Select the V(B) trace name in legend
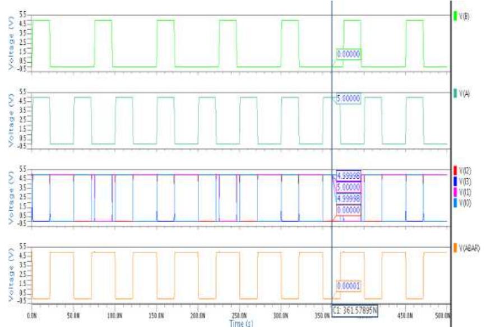The width and height of the screenshot is (486, 330). pyautogui.click(x=464, y=17)
